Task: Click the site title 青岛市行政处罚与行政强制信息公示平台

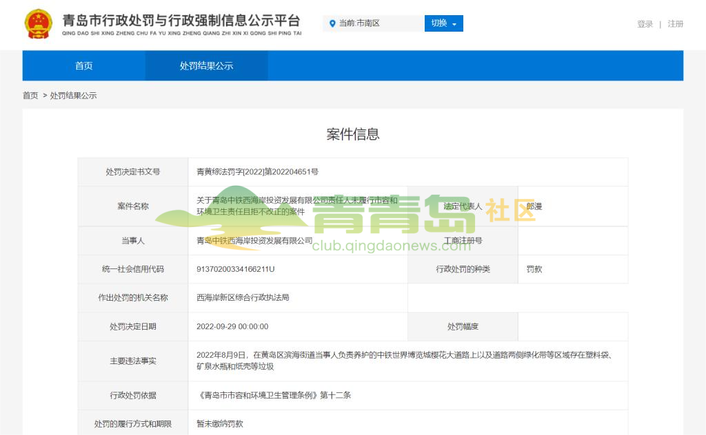Action: click(181, 21)
